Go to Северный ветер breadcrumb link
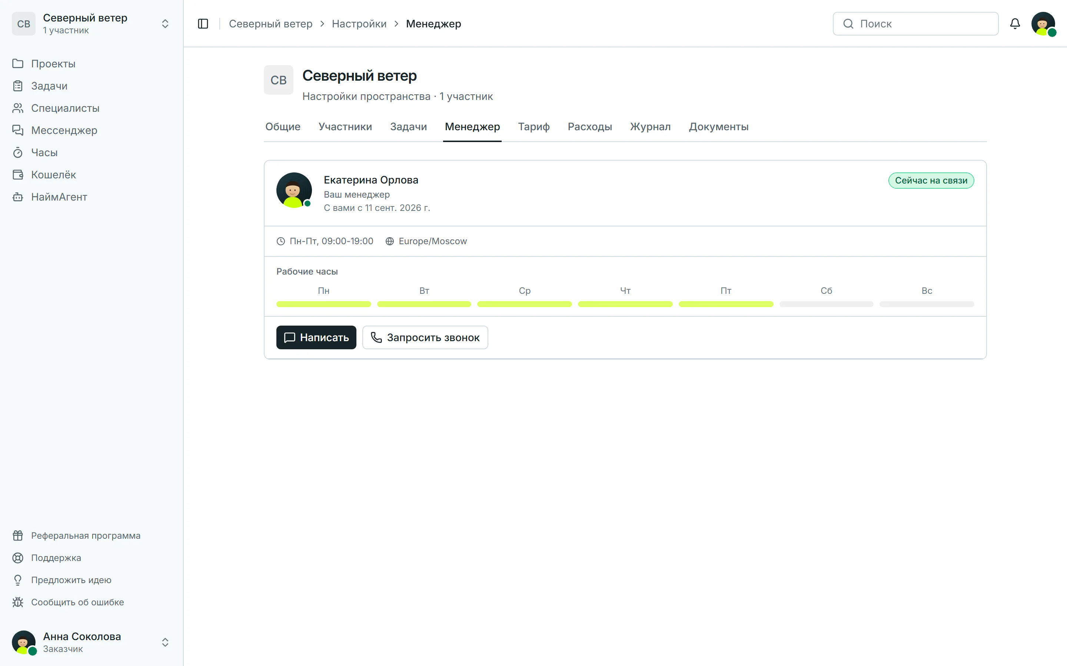The width and height of the screenshot is (1067, 666). coord(270,24)
